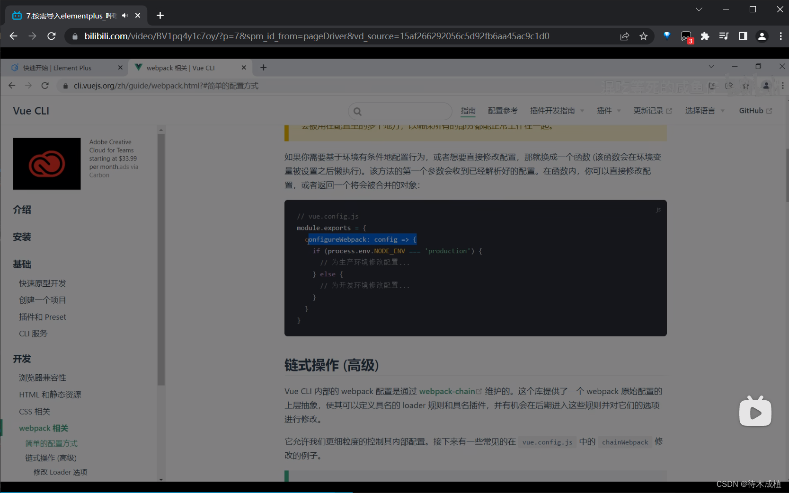
Task: Open the 介绍 sidebar section
Action: click(22, 210)
